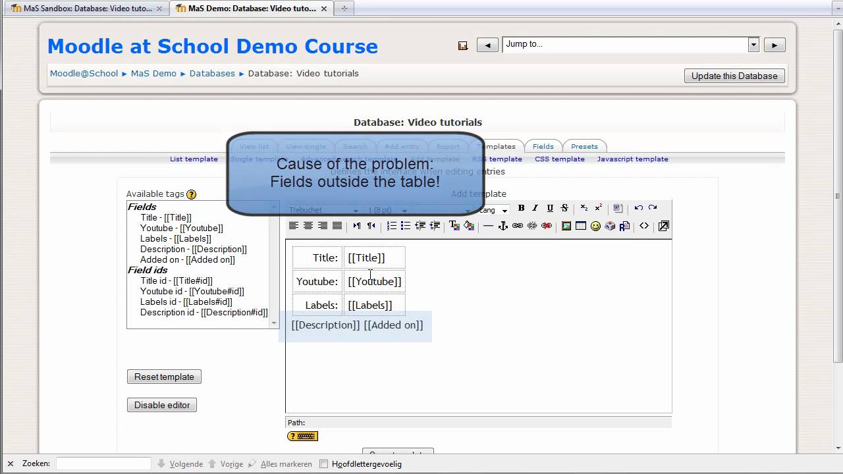Decrease indent of the text
The height and width of the screenshot is (474, 843).
point(420,226)
